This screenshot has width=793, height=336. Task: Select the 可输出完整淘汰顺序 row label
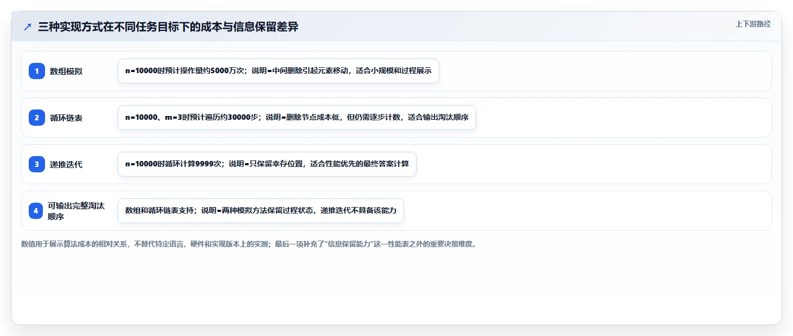(x=76, y=211)
